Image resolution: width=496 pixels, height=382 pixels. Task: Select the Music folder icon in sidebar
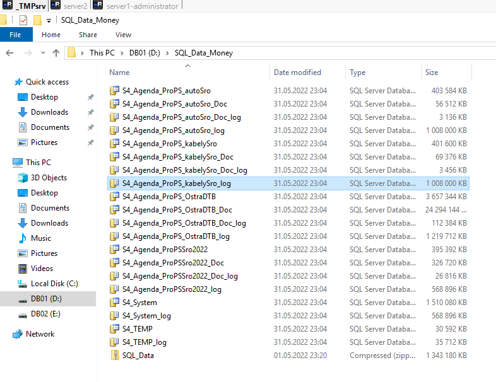pyautogui.click(x=23, y=238)
